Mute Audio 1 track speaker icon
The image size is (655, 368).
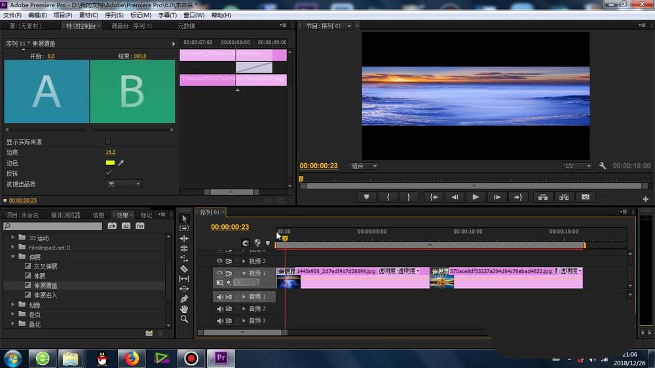[x=219, y=297]
